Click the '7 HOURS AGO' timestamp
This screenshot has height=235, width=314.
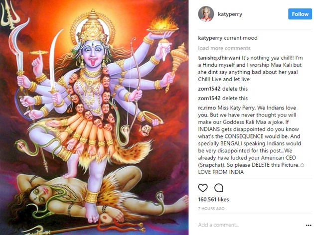(x=211, y=209)
